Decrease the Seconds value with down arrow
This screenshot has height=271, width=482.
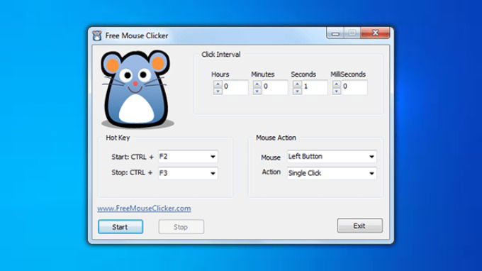click(297, 91)
